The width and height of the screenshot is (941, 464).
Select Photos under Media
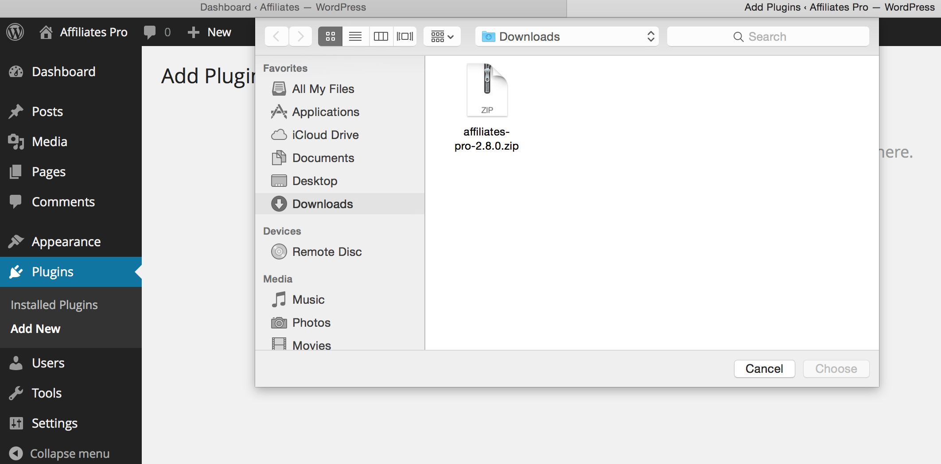click(340, 323)
